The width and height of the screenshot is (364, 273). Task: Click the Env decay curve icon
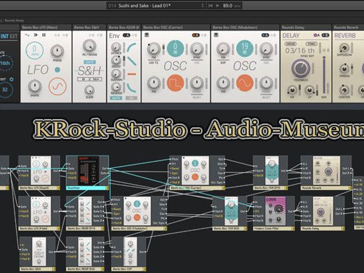click(x=132, y=61)
